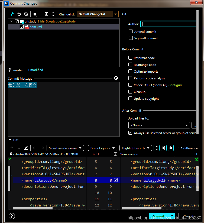Viewport: 204px width, 223px height.
Task: Click the master branch name
Action: (18, 70)
